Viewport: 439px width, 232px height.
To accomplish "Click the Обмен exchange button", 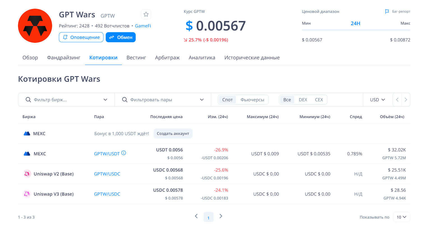I will (121, 37).
